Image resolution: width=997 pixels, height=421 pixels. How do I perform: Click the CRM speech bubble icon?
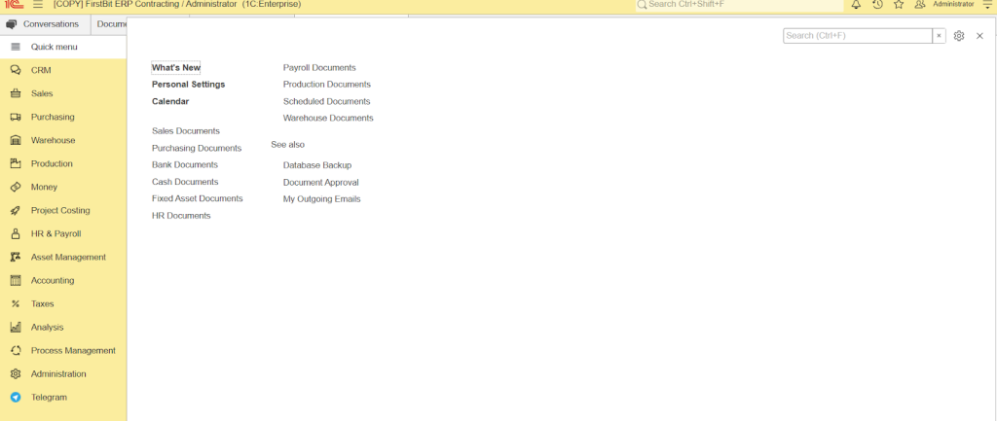tap(16, 70)
